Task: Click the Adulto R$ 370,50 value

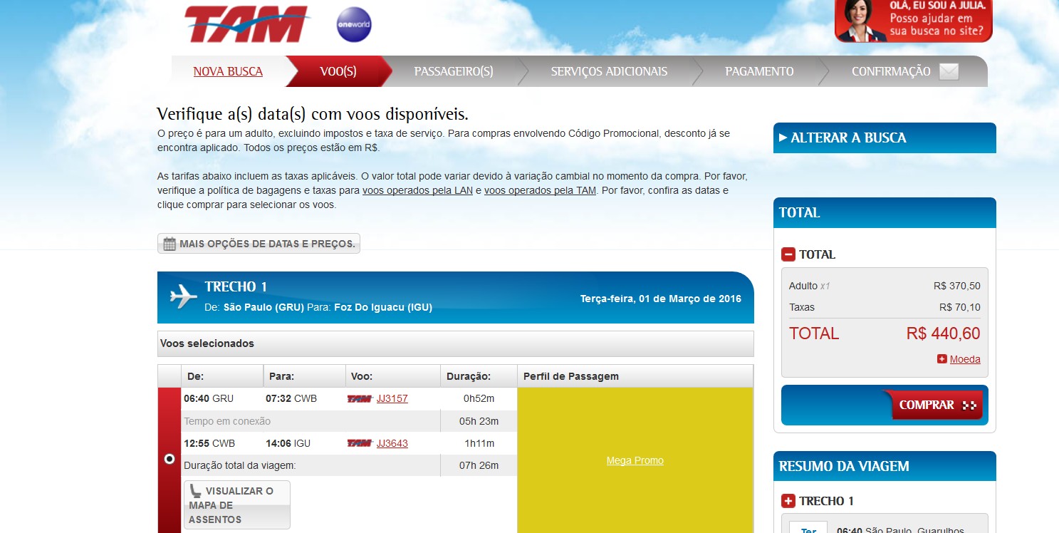Action: [957, 286]
